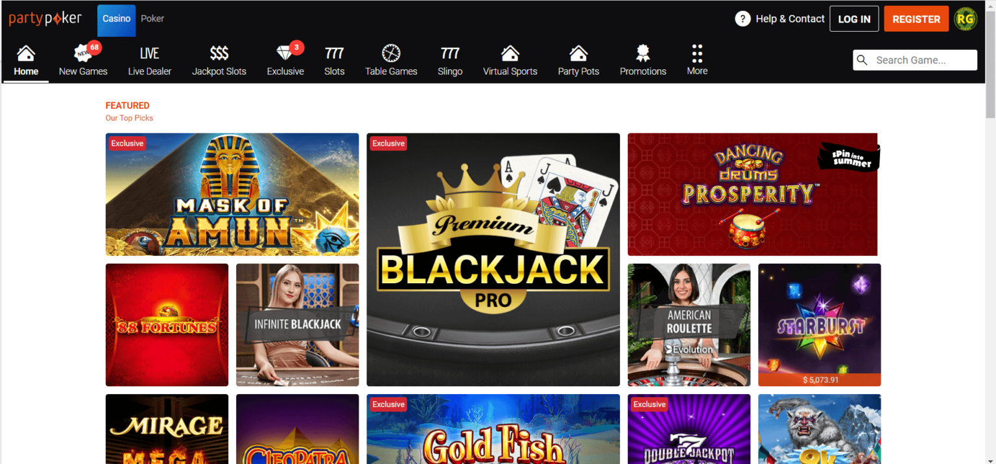Screen dimensions: 996x464
Task: Click the FEATURED heading
Action: 128,106
